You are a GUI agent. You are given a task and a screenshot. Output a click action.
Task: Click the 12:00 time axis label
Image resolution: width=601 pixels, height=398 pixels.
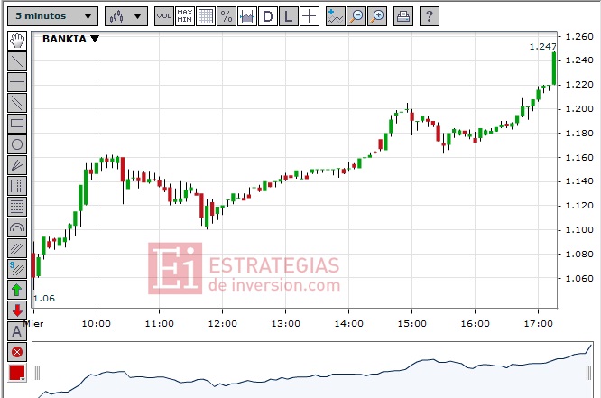[222, 324]
